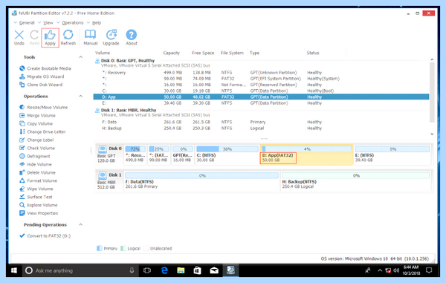Open Explore Volume

(39, 205)
